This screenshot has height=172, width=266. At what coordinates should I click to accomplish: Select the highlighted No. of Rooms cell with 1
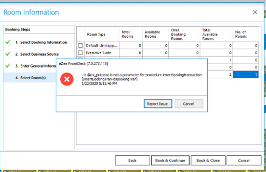tap(246, 74)
